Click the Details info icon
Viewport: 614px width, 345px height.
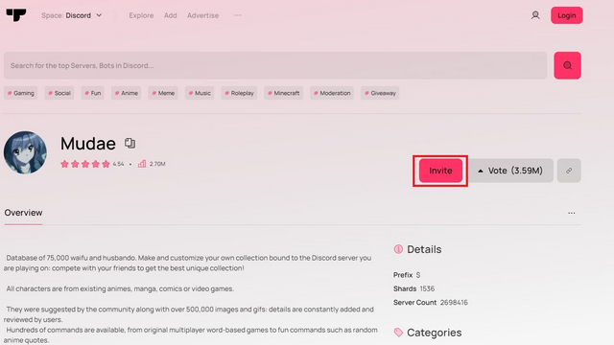(398, 249)
